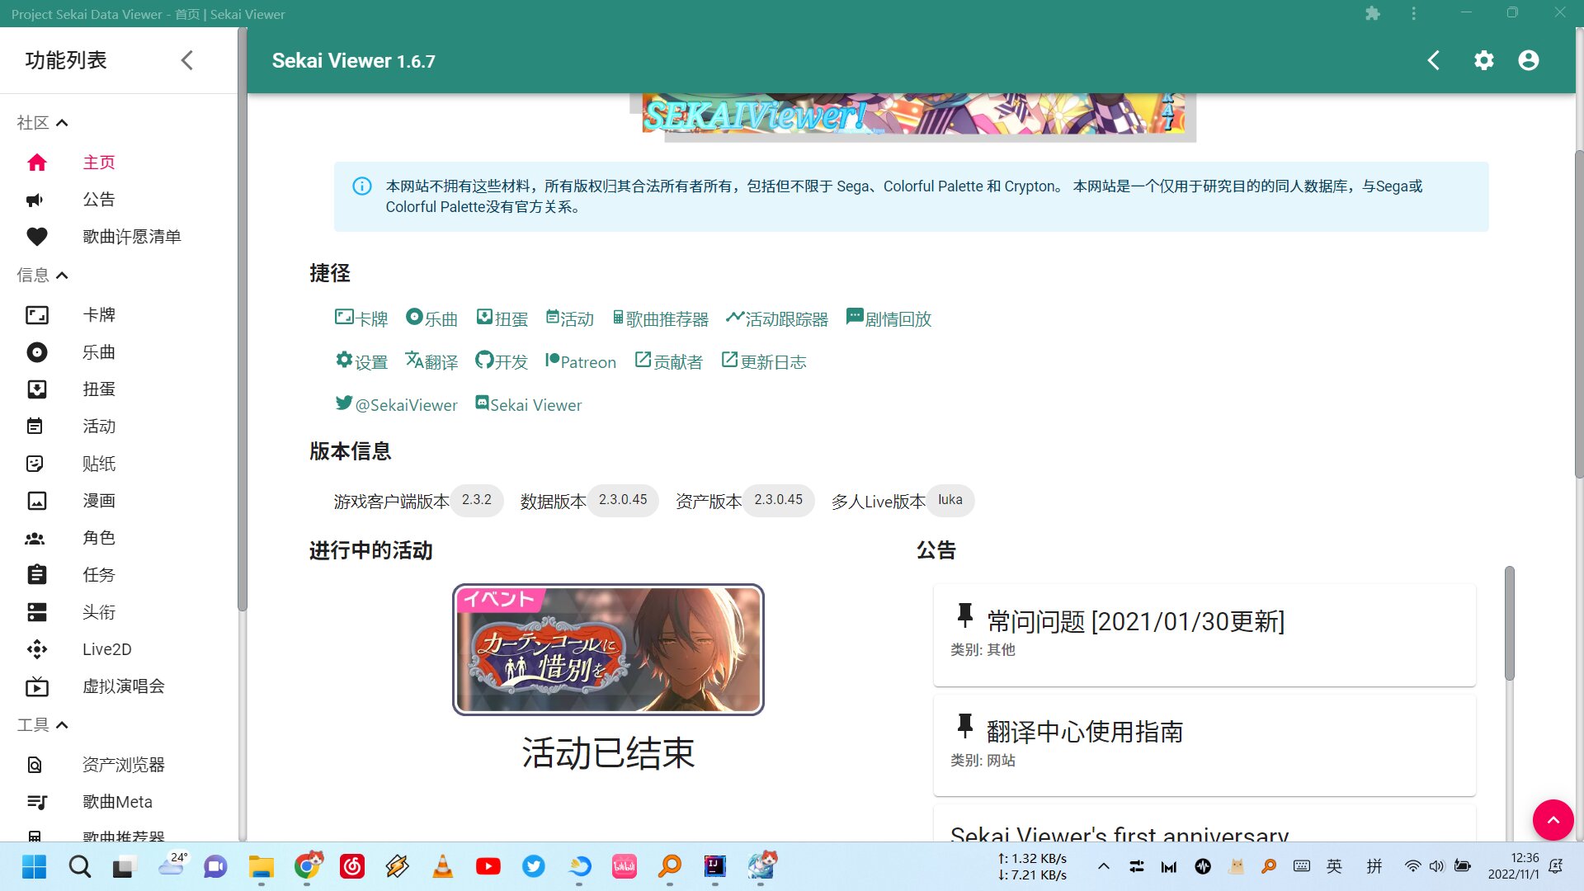Select the 主页 home icon in the sidebar
This screenshot has width=1584, height=891.
coord(37,162)
